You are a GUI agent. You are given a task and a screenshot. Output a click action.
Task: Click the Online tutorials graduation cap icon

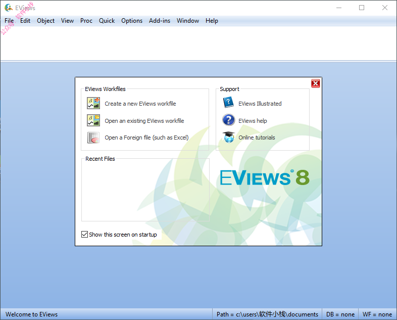pos(228,137)
